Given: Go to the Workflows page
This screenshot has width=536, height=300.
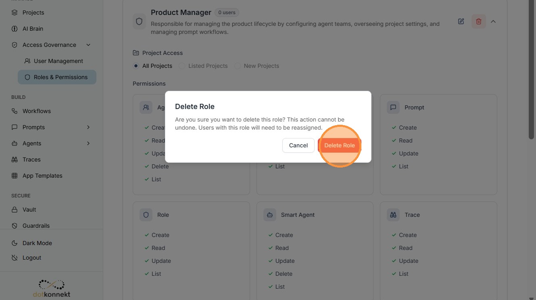Looking at the screenshot, I should click(x=36, y=111).
